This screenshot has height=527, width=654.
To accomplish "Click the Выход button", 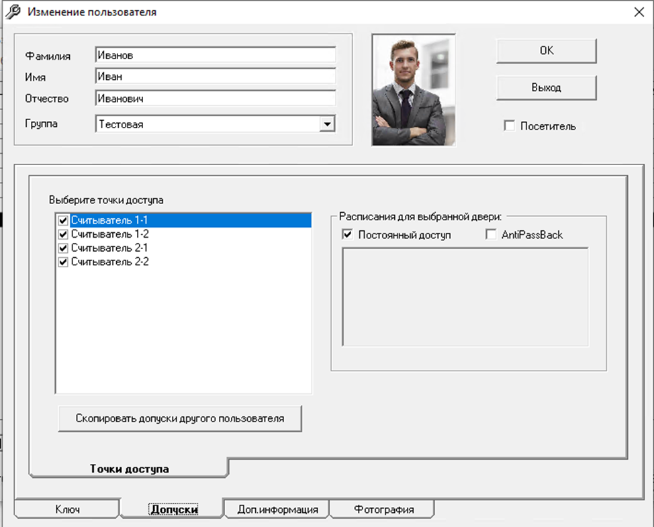I will 546,87.
